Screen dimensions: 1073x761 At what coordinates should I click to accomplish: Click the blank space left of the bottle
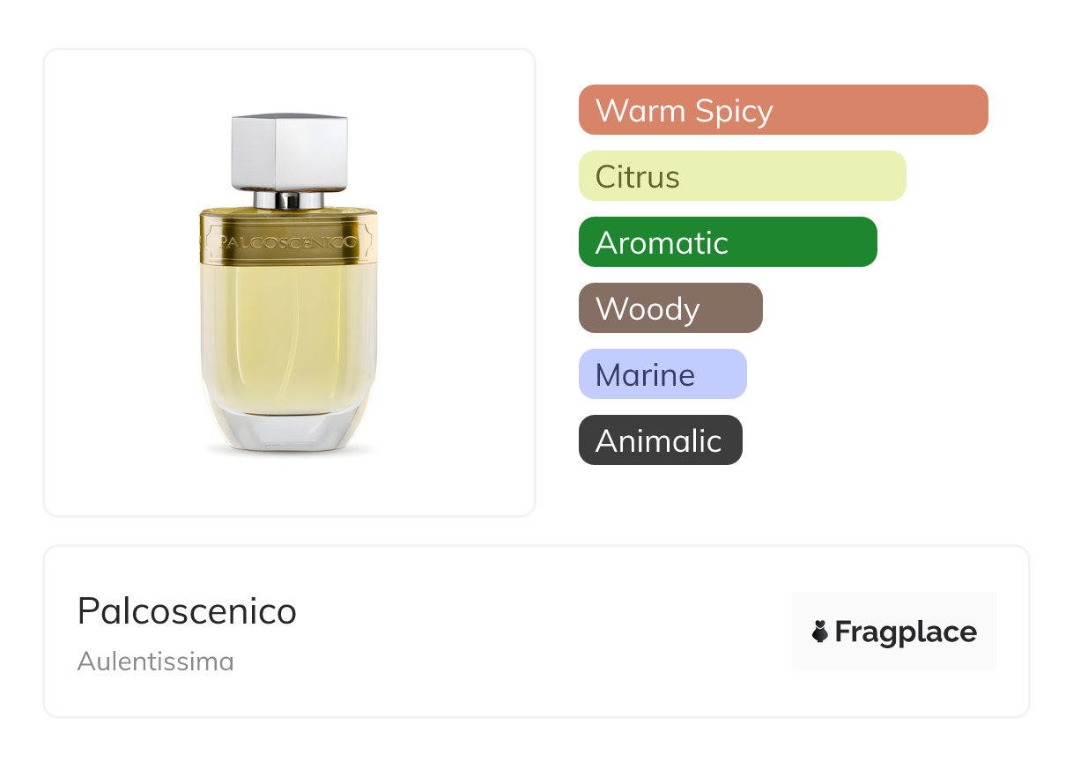click(115, 282)
